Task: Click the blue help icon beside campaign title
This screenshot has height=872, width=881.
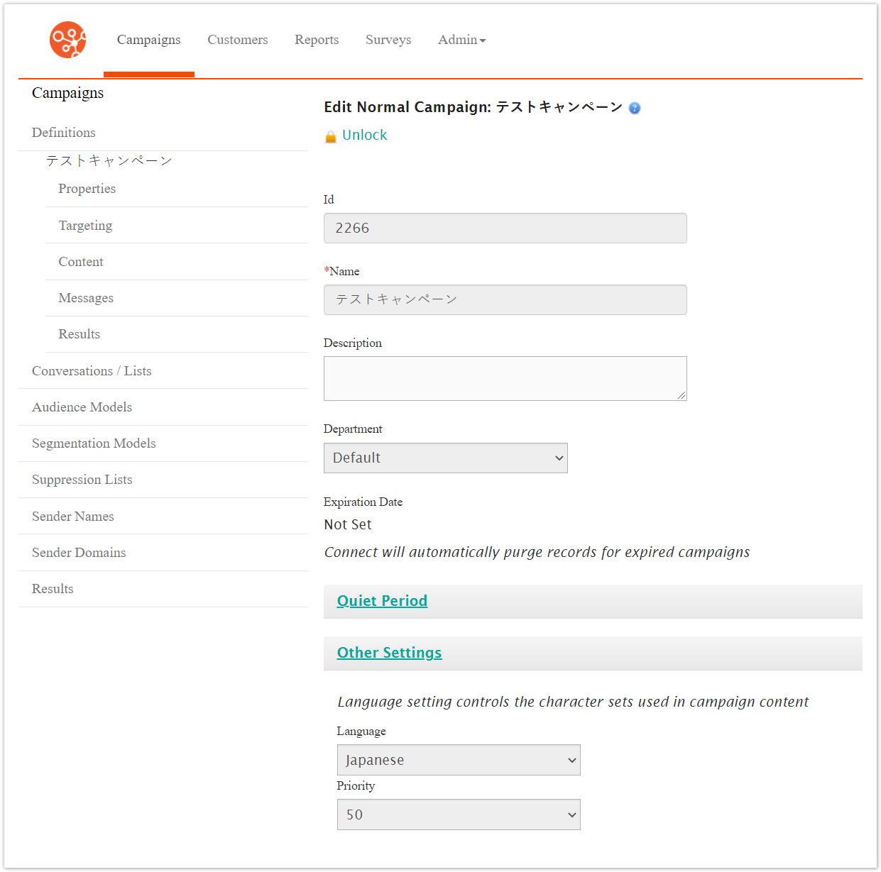Action: 635,108
